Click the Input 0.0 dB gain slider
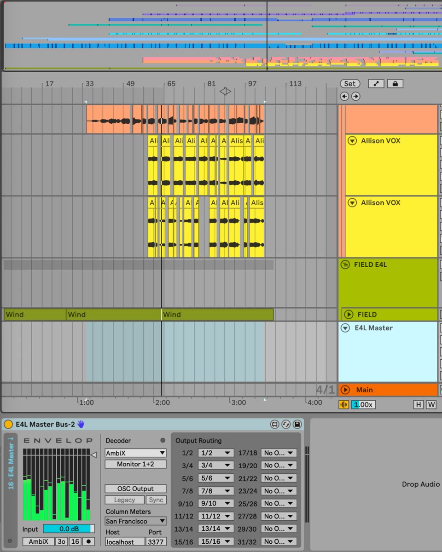Viewport: 442px width, 552px height. click(69, 529)
